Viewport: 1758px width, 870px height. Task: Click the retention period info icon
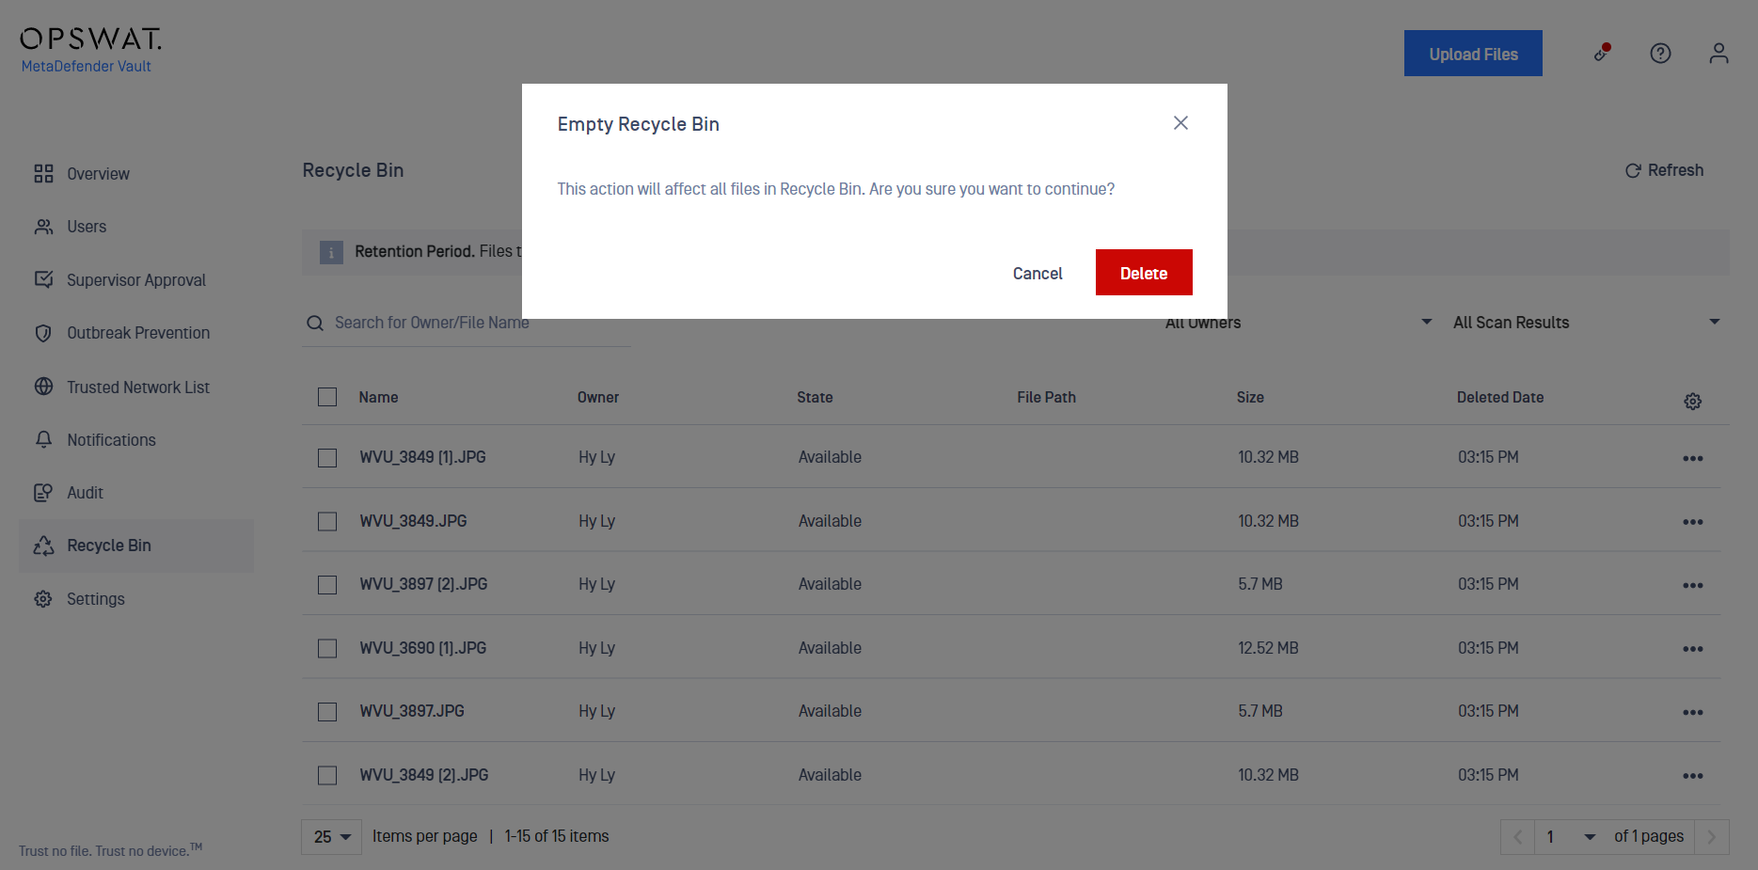point(331,252)
